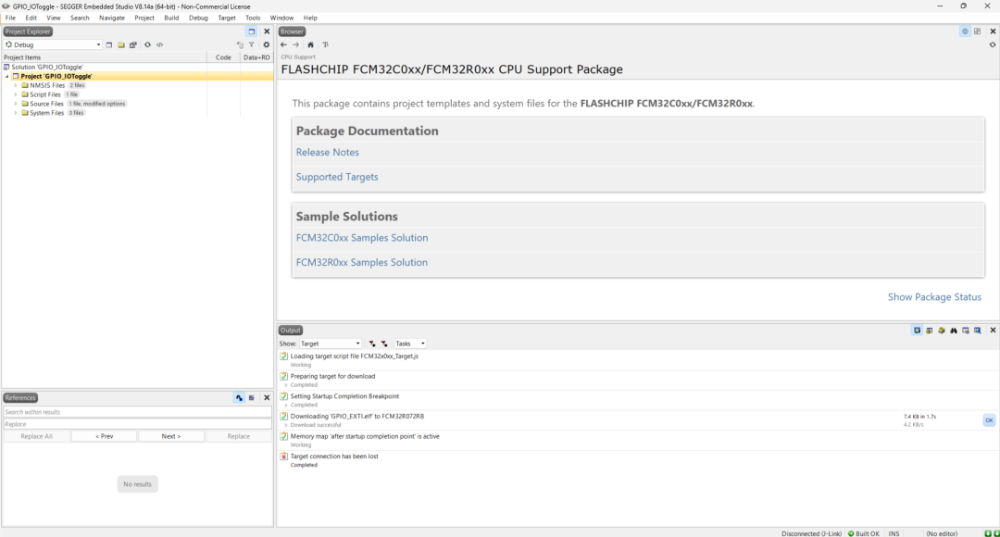Expand the Source Files folder

coord(16,104)
